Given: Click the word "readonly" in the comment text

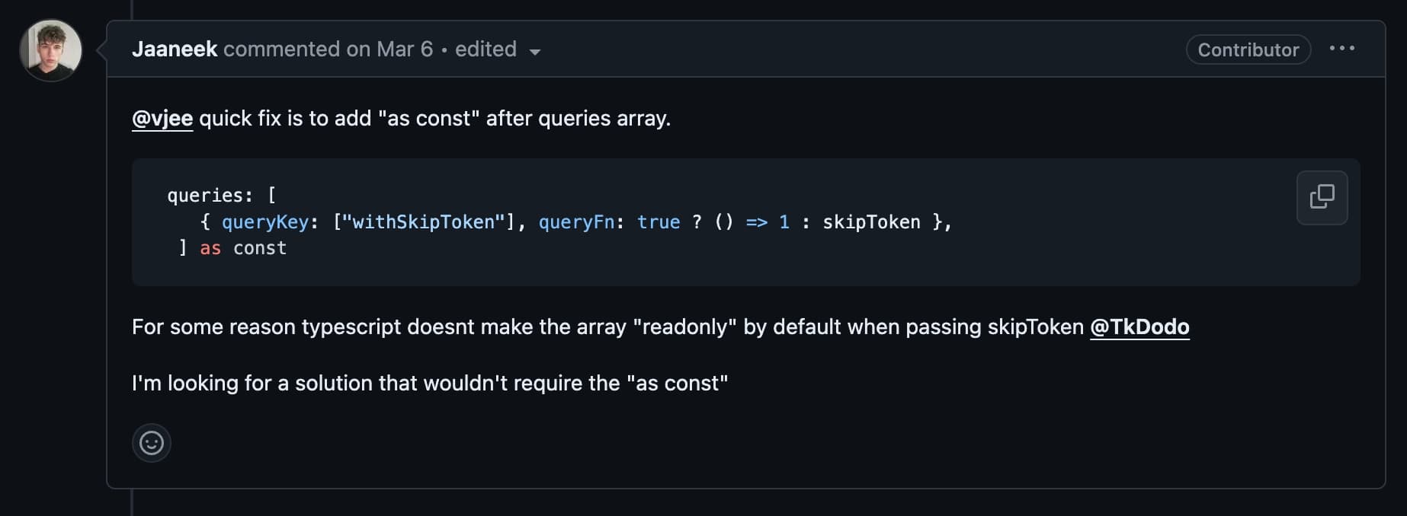Looking at the screenshot, I should (685, 327).
